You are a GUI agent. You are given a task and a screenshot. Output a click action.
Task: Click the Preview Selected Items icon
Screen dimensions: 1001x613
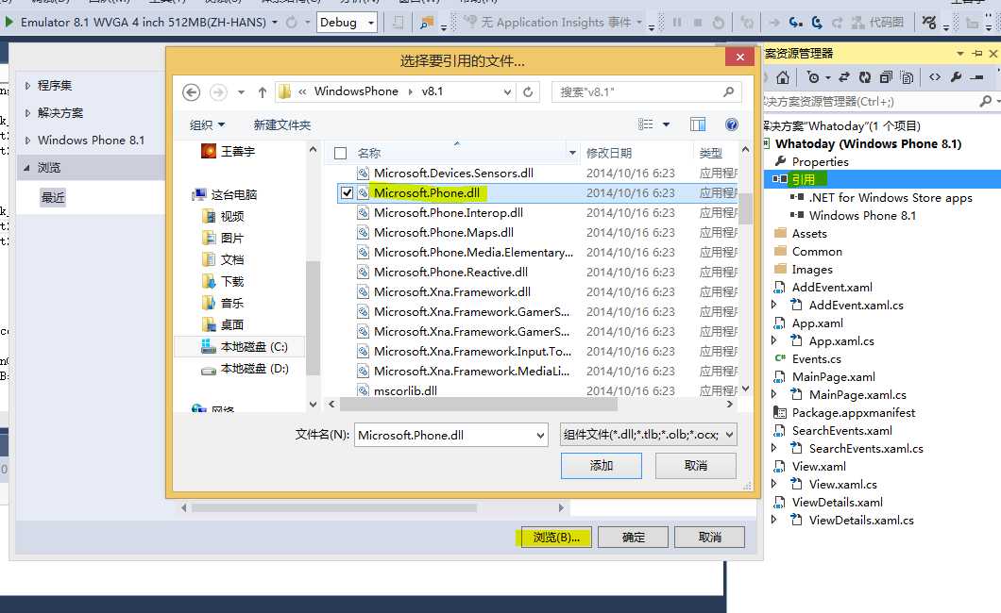pyautogui.click(x=976, y=77)
